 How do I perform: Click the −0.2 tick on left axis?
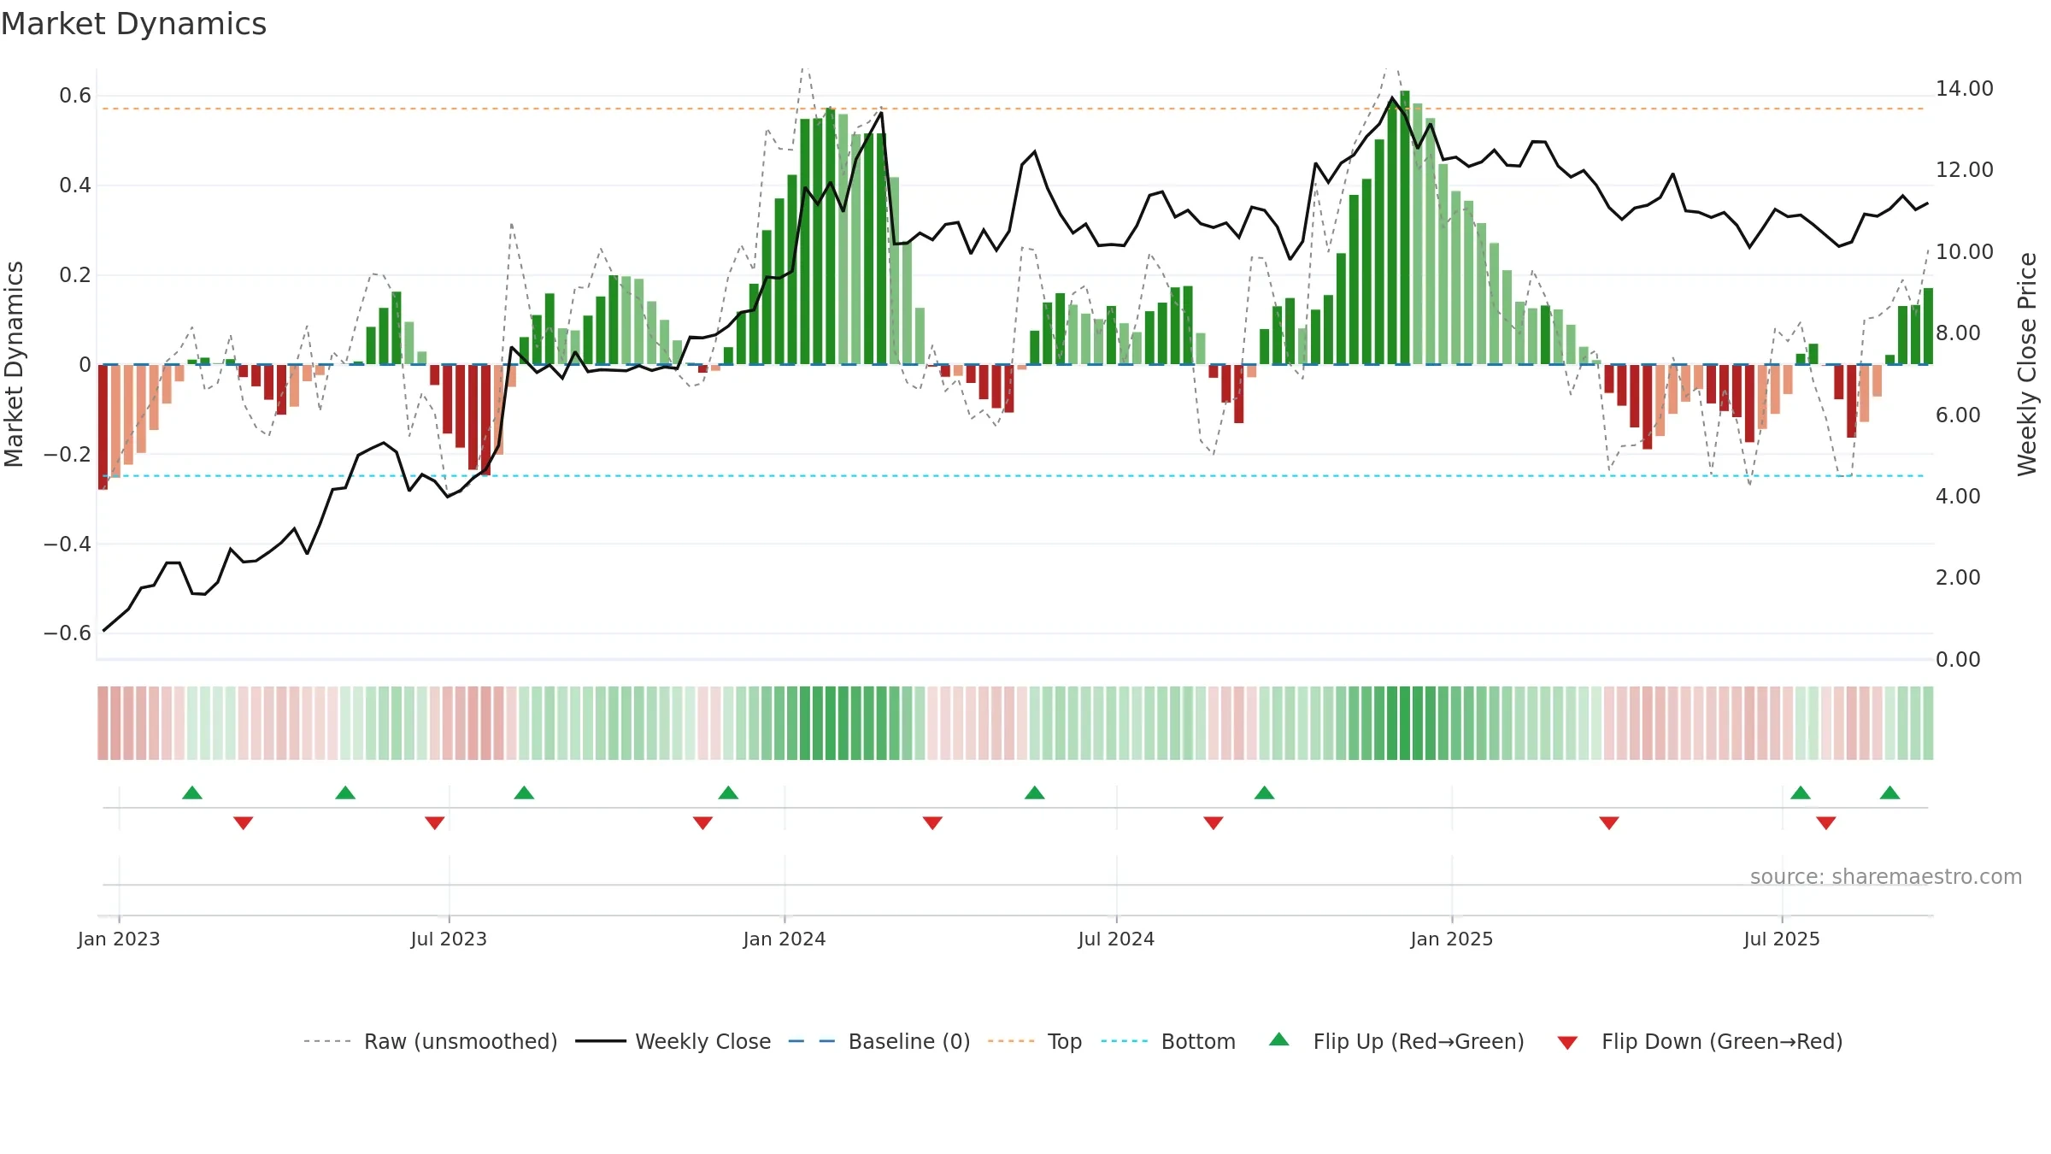[x=68, y=454]
